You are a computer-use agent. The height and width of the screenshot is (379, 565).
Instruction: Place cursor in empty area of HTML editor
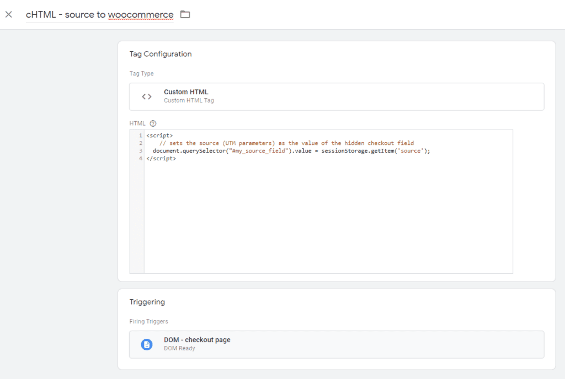[328, 217]
